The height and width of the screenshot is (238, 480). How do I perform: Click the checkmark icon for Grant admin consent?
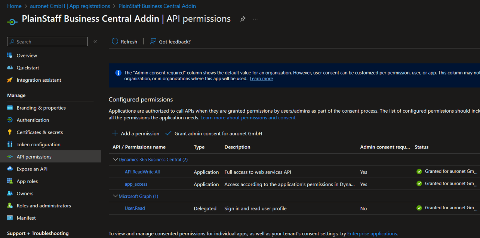coord(168,133)
